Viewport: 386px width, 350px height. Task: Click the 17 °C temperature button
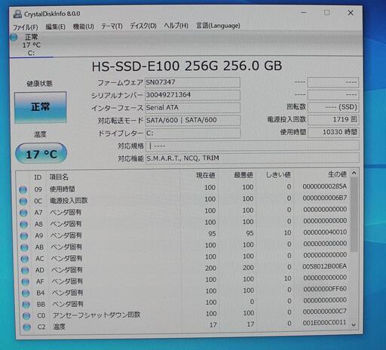point(41,153)
